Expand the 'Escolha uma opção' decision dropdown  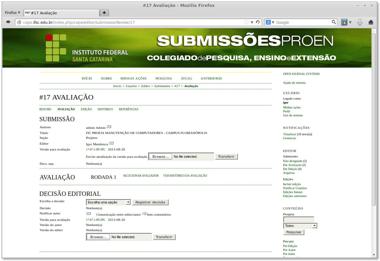coord(108,202)
